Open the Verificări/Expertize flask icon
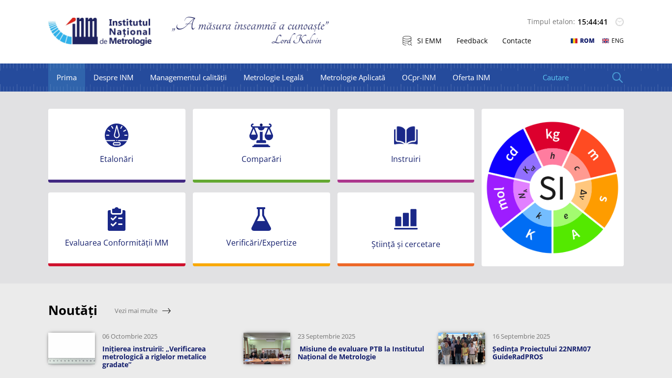The image size is (672, 378). (261, 219)
